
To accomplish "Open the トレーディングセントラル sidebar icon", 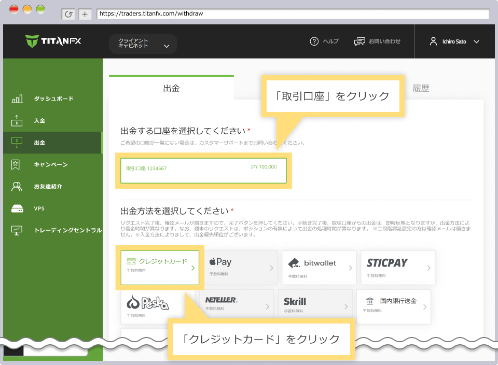I will tap(17, 231).
